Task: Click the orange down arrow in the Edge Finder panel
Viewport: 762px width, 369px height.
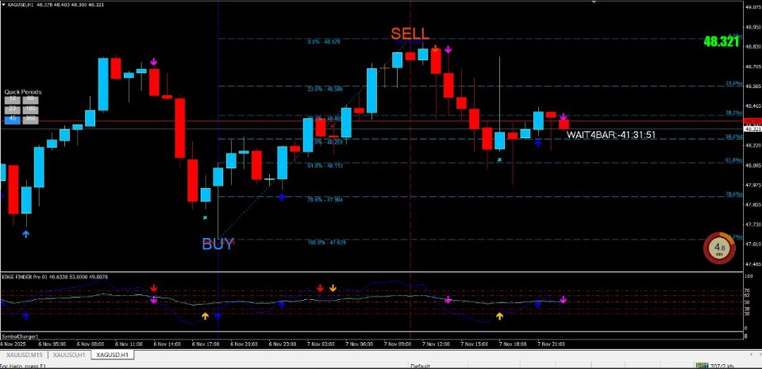Action: pos(333,288)
